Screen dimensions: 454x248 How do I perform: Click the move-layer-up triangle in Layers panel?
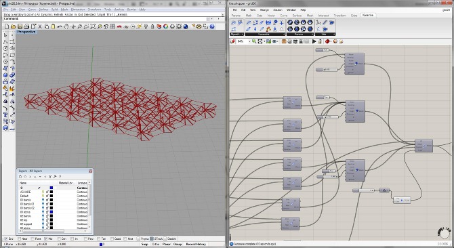[x=35, y=177]
